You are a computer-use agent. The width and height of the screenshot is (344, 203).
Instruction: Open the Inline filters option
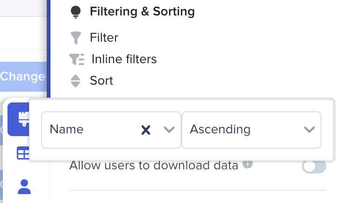click(x=124, y=59)
